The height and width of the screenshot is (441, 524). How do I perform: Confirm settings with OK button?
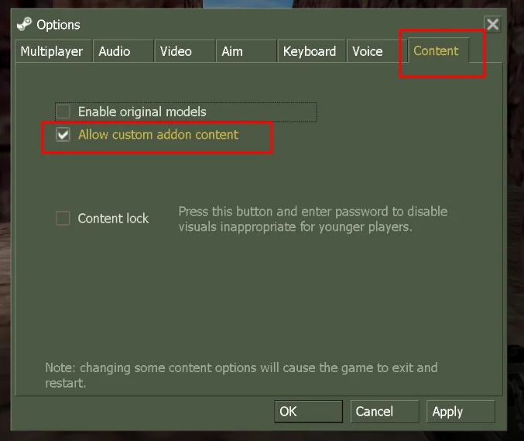coord(309,412)
